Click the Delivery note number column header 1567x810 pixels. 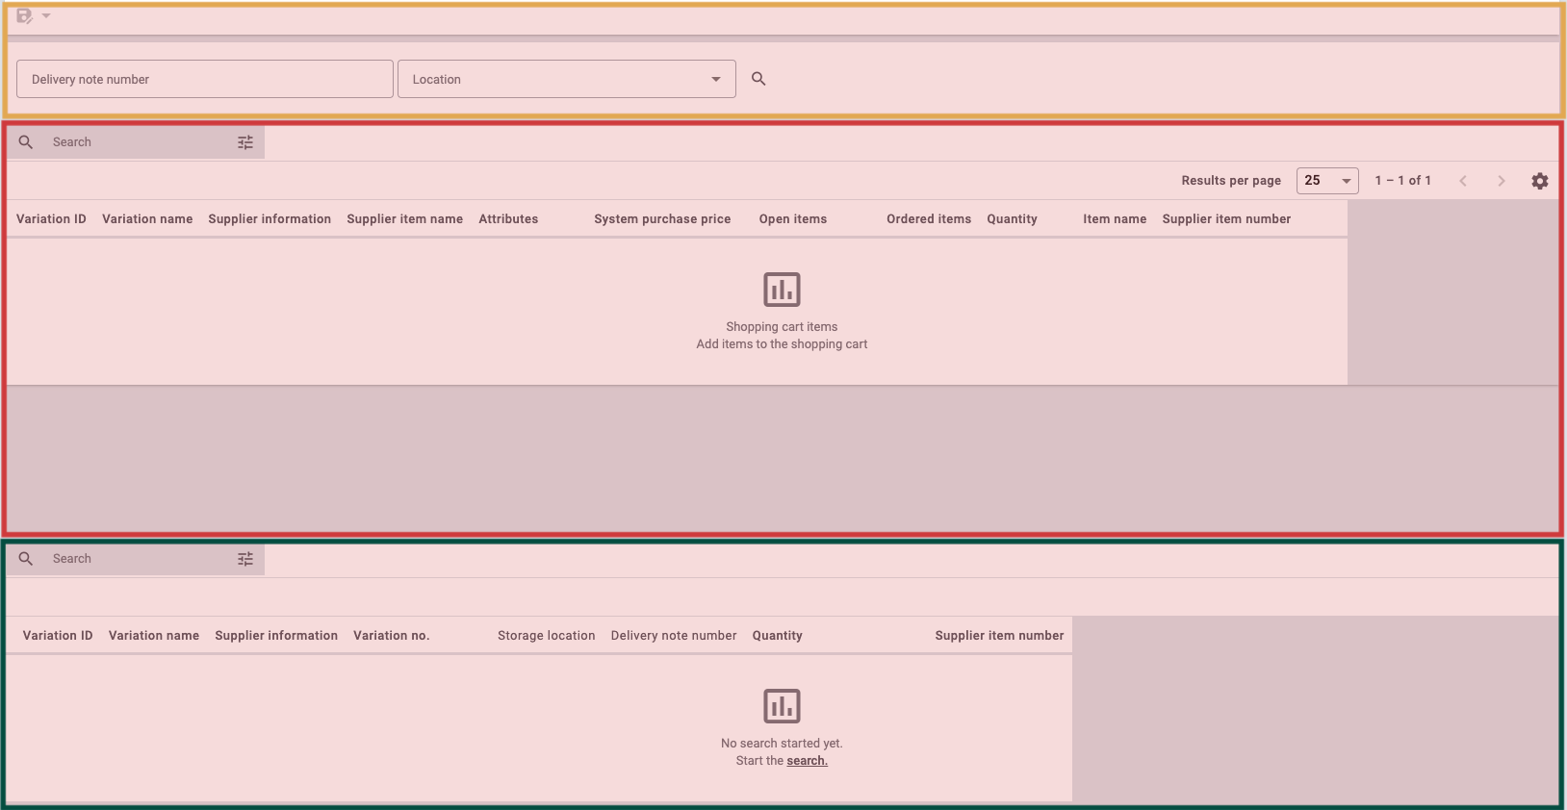tap(674, 636)
